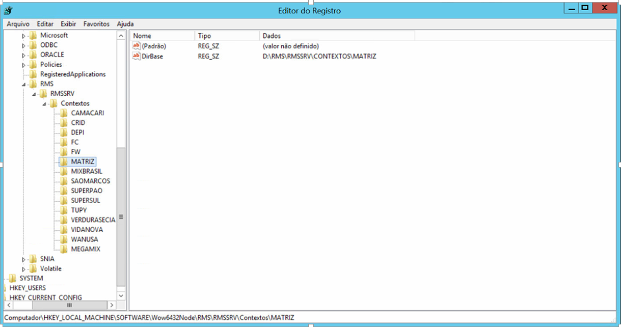This screenshot has width=621, height=327.
Task: Click the VERDURASECIA folder icon
Action: pos(63,220)
